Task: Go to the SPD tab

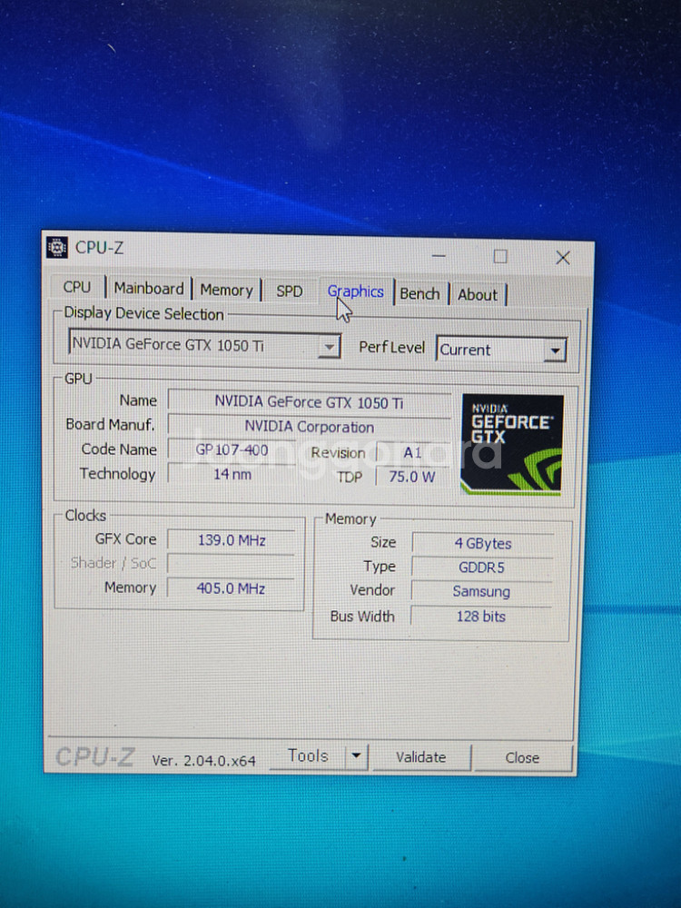Action: point(289,291)
